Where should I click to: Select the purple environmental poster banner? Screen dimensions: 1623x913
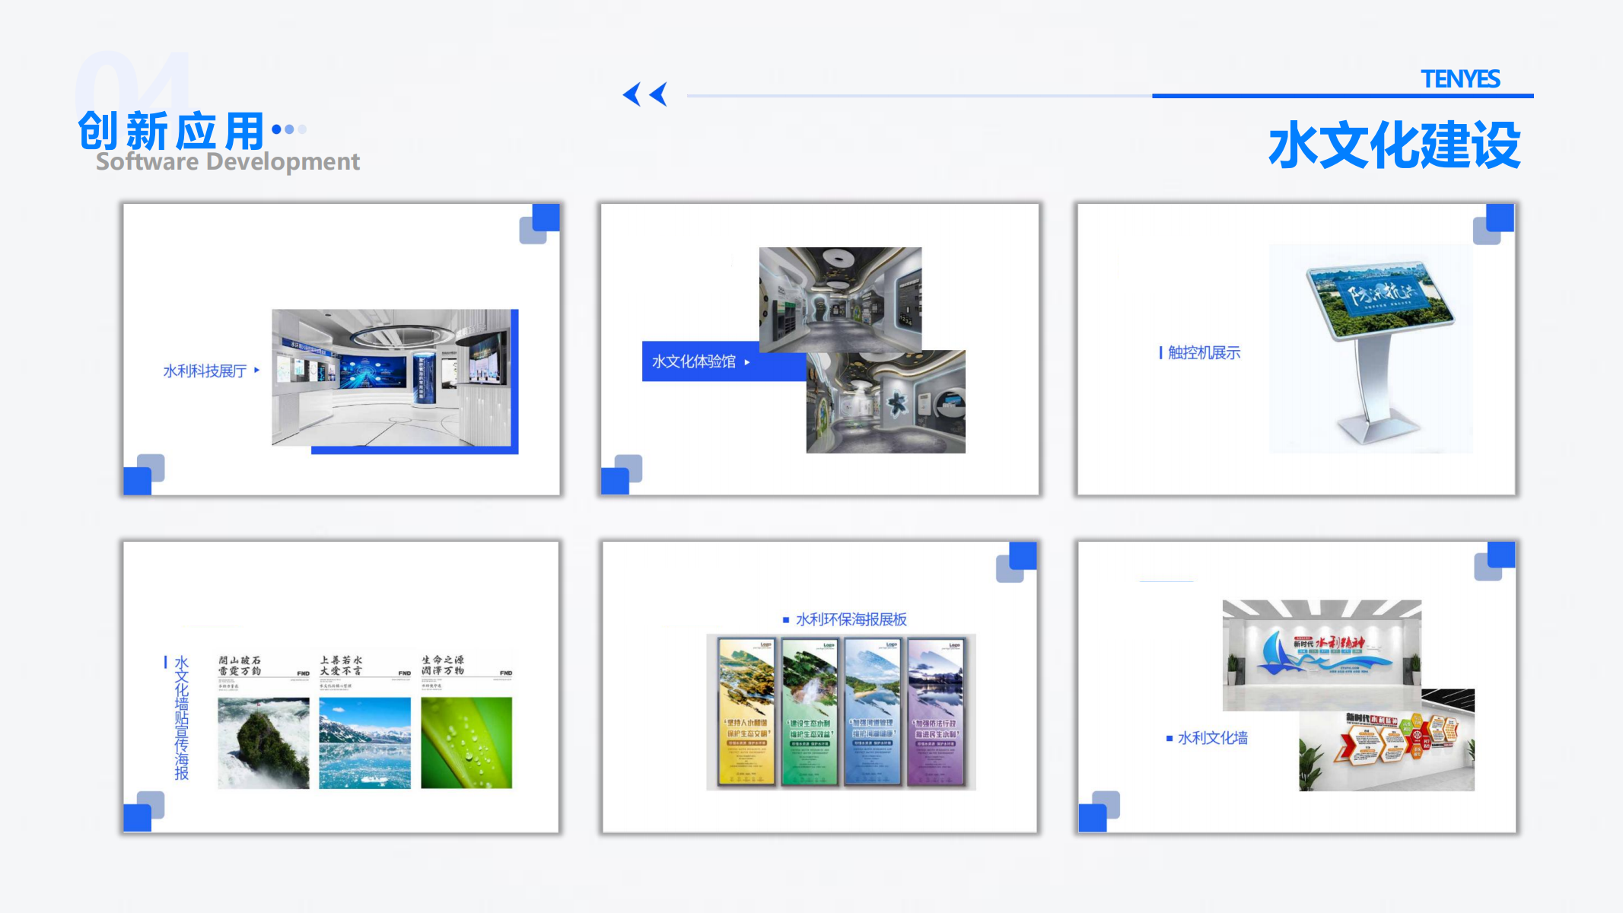936,712
